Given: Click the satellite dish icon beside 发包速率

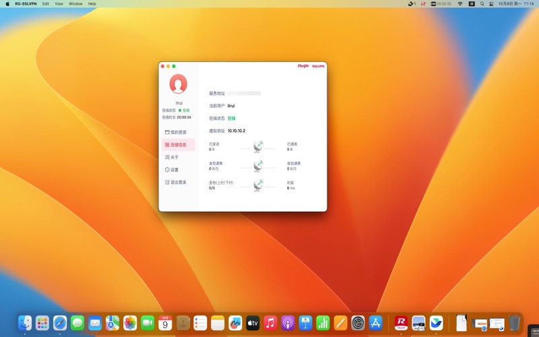Looking at the screenshot, I should pos(258,166).
